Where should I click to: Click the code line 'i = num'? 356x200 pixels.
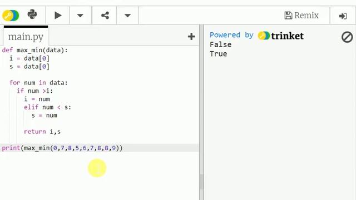coord(37,99)
